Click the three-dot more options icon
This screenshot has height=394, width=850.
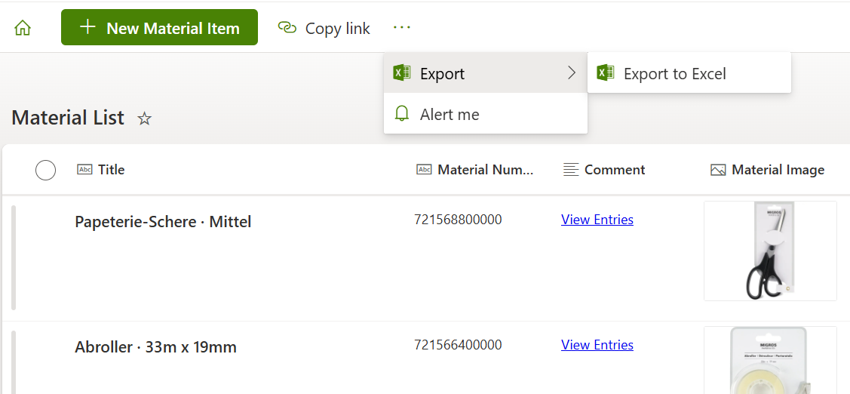402,28
